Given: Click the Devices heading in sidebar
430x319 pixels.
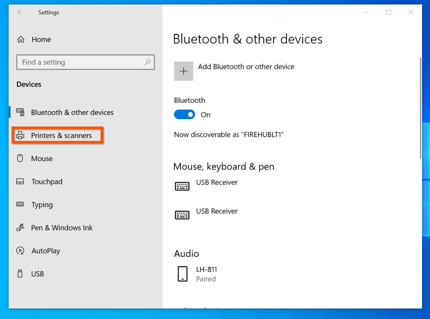Looking at the screenshot, I should click(29, 84).
